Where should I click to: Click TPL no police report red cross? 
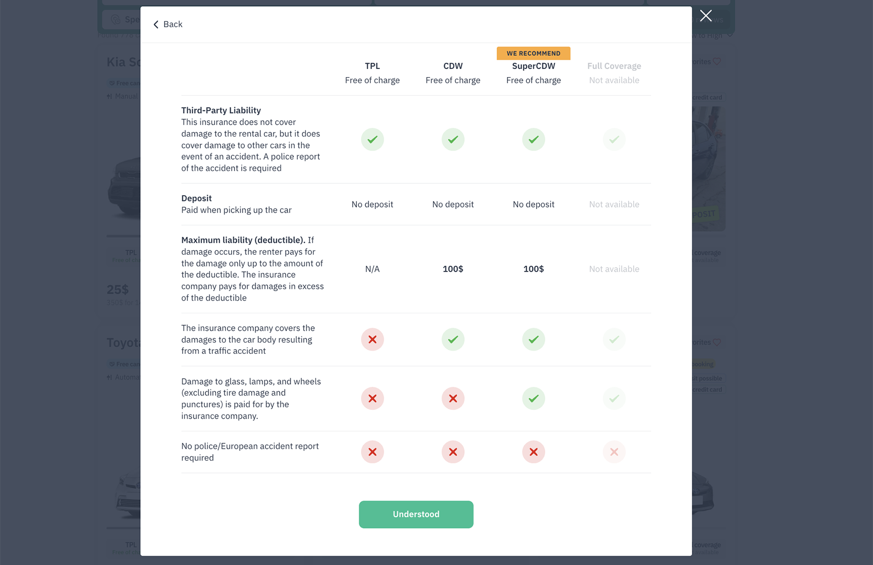click(x=372, y=452)
